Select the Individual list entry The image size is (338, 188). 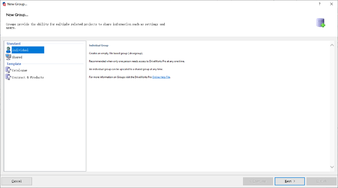pyautogui.click(x=28, y=50)
